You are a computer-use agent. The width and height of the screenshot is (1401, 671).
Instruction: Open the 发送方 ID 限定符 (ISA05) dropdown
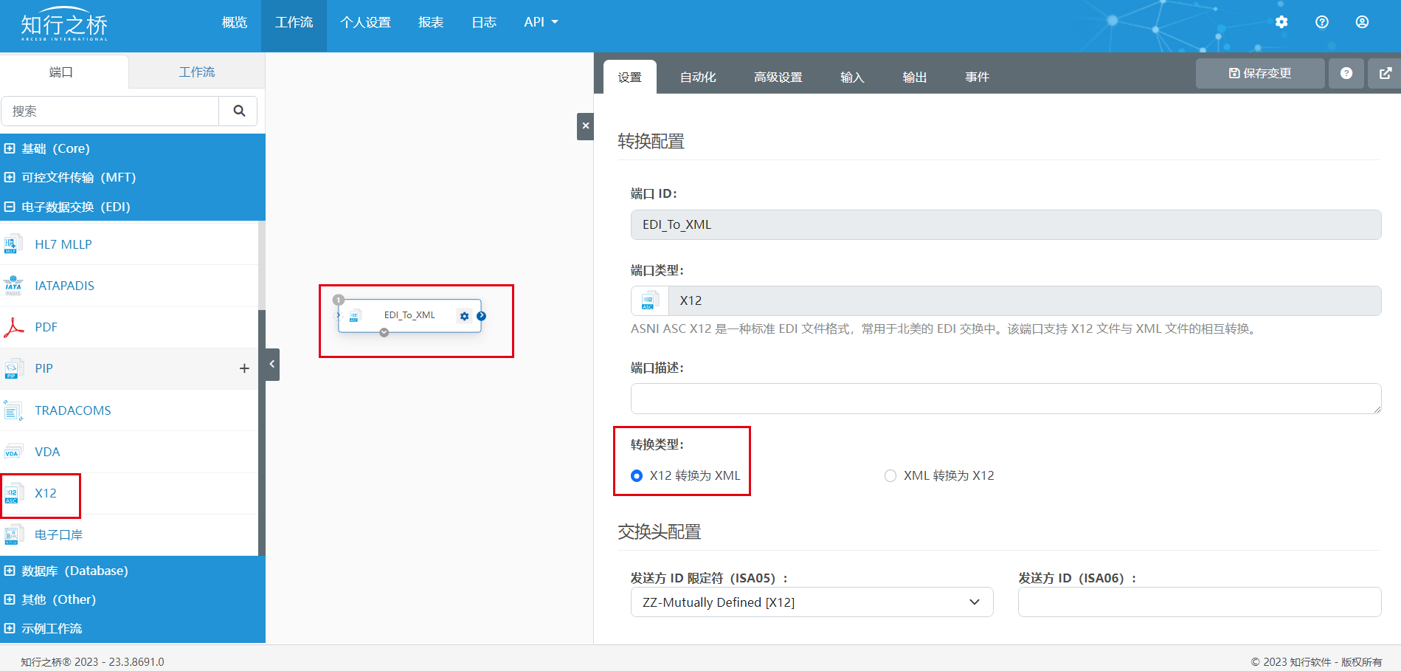pos(812,602)
